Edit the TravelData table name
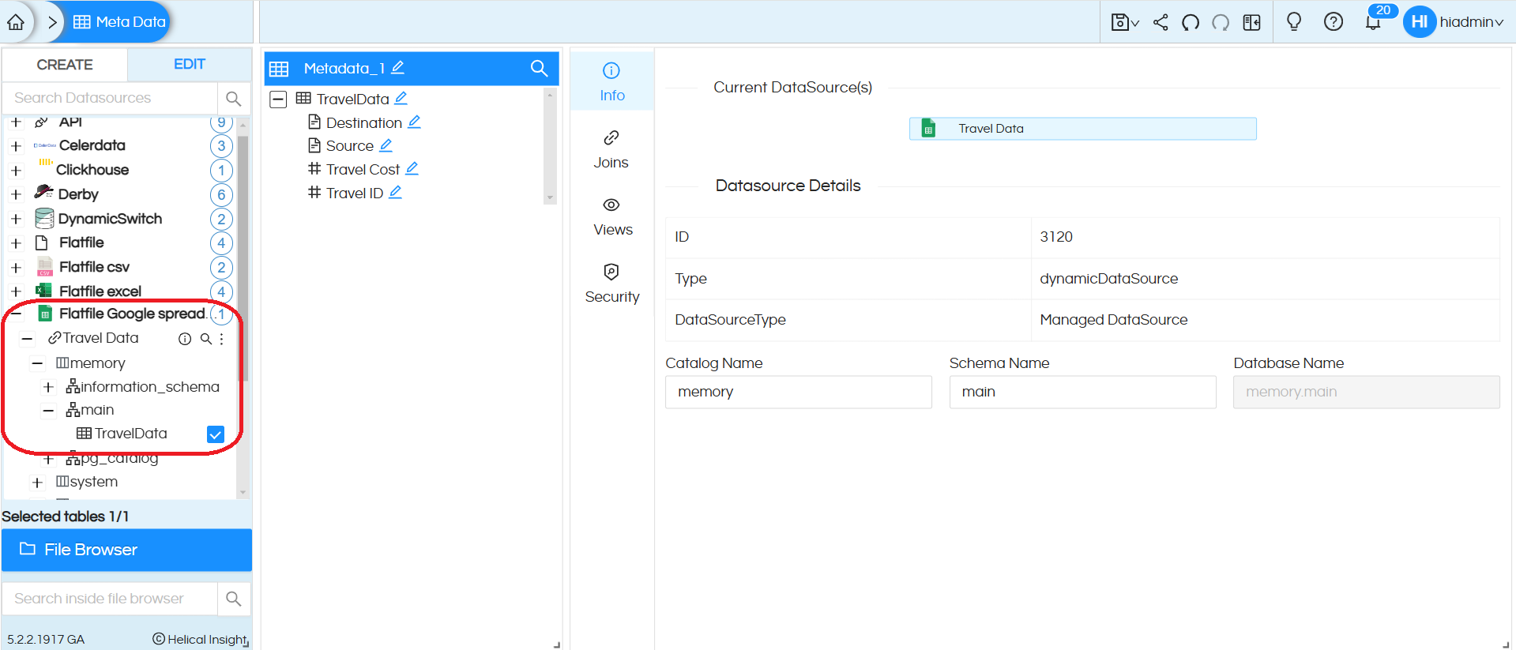1516x650 pixels. [401, 98]
